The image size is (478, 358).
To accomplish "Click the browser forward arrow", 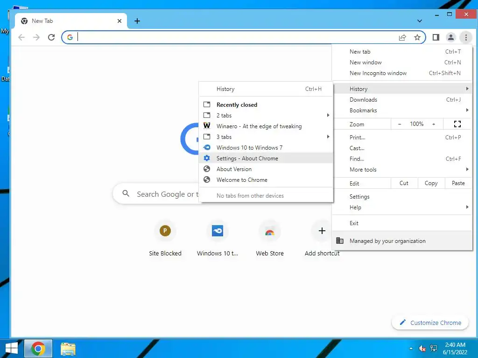I will (36, 37).
